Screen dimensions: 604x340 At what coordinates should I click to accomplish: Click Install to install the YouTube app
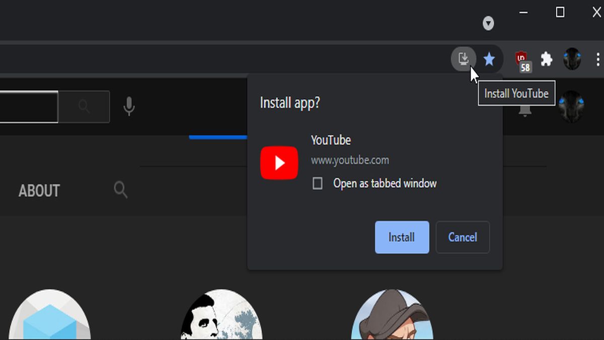click(401, 237)
